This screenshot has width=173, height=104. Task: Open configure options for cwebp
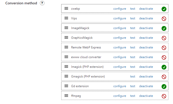click(x=120, y=9)
